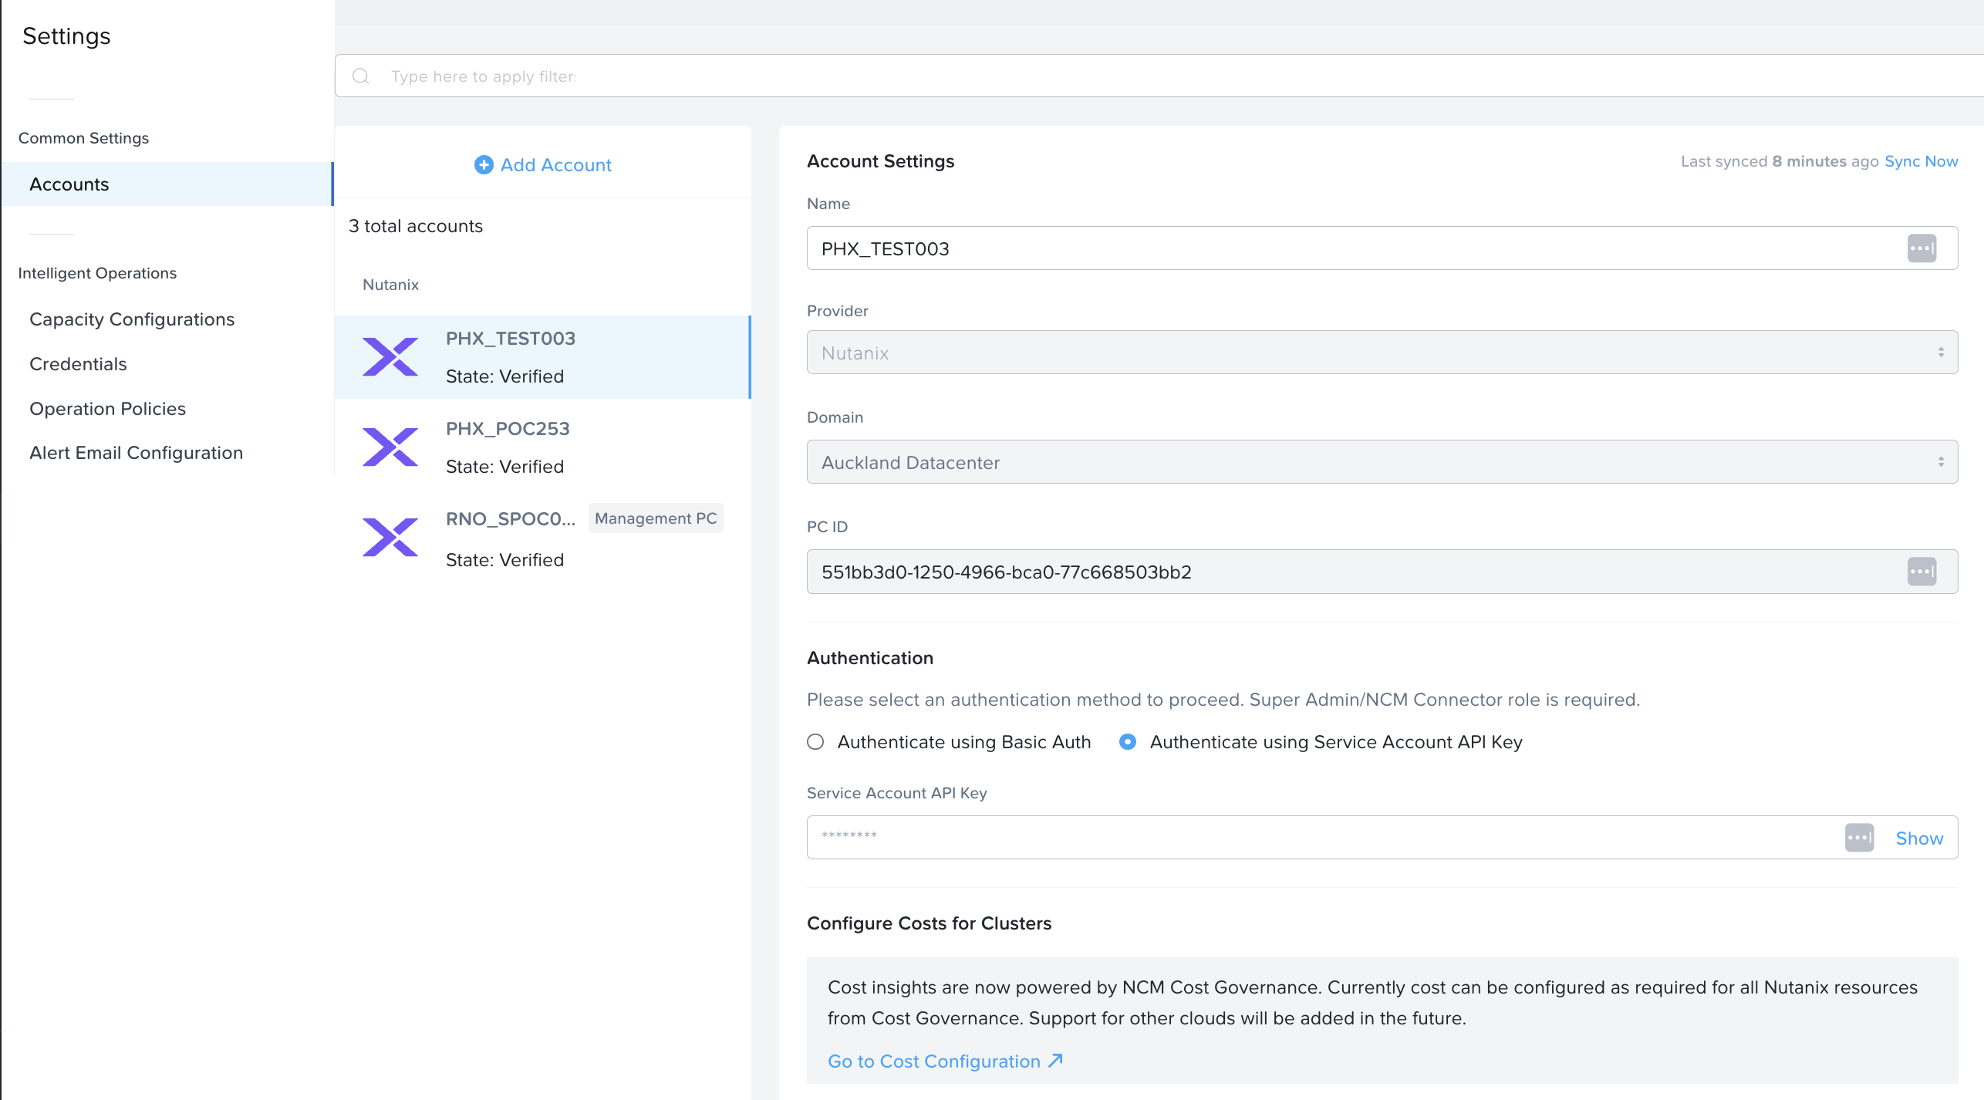Viewport: 1984px width, 1100px height.
Task: Click the Management PC badge
Action: [x=656, y=518]
